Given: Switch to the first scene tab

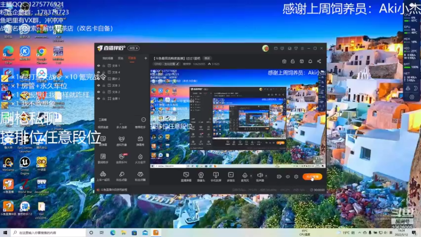Looking at the screenshot, I should click(108, 58).
